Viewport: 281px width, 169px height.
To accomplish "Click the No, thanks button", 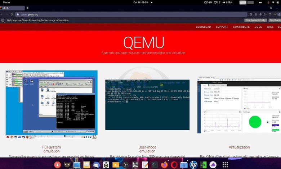I will (x=275, y=20).
